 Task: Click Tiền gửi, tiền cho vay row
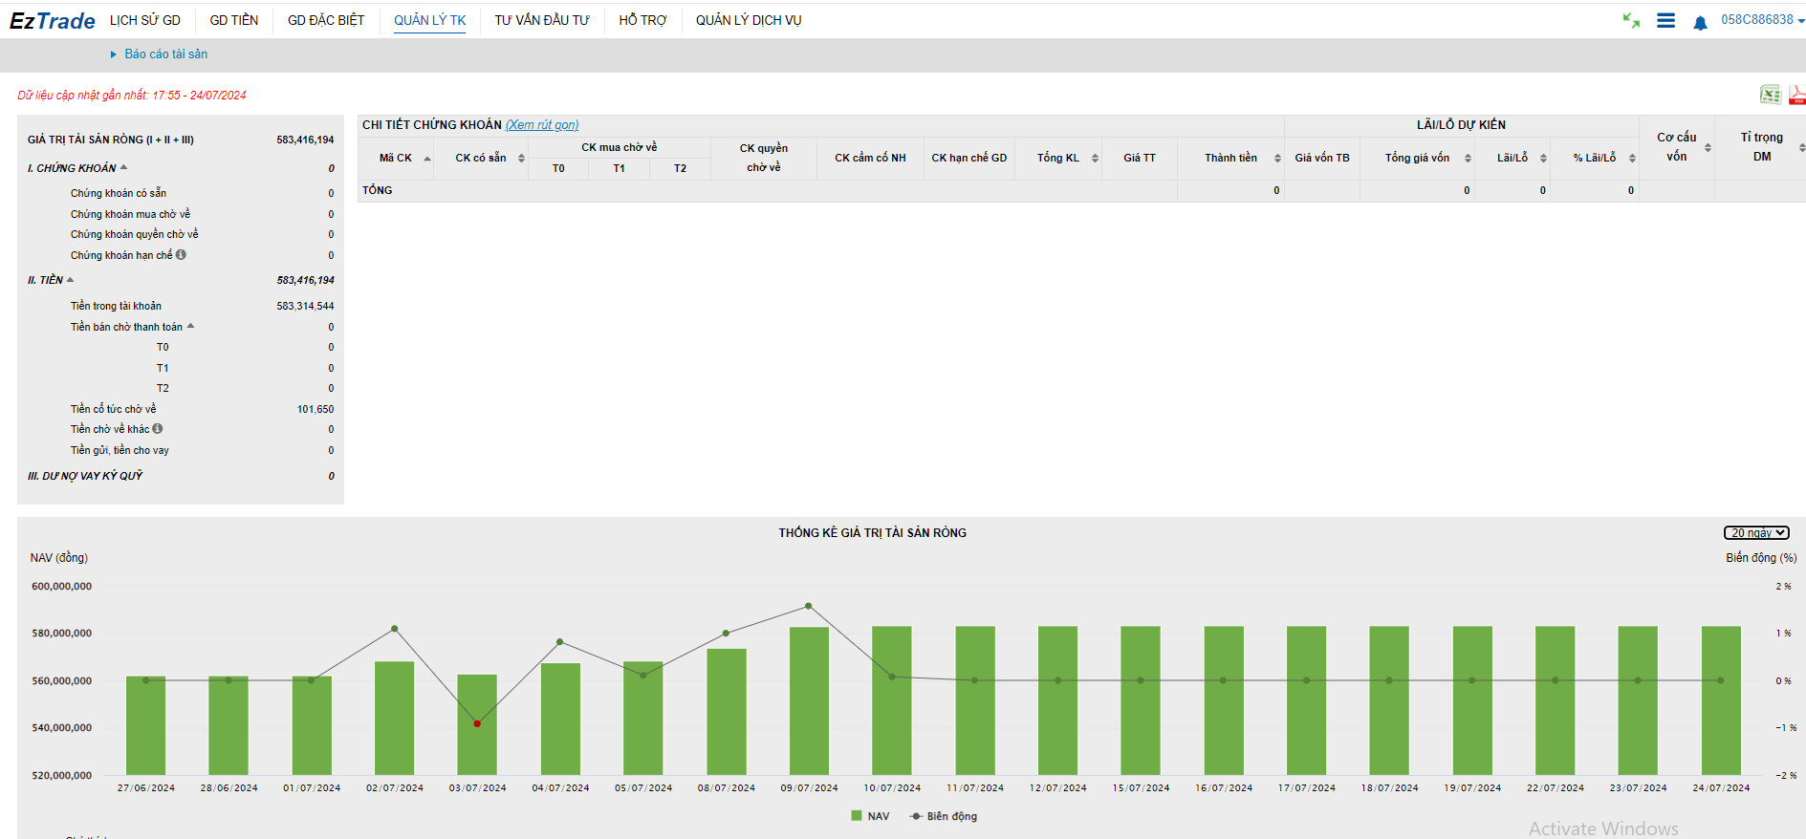pos(181,450)
